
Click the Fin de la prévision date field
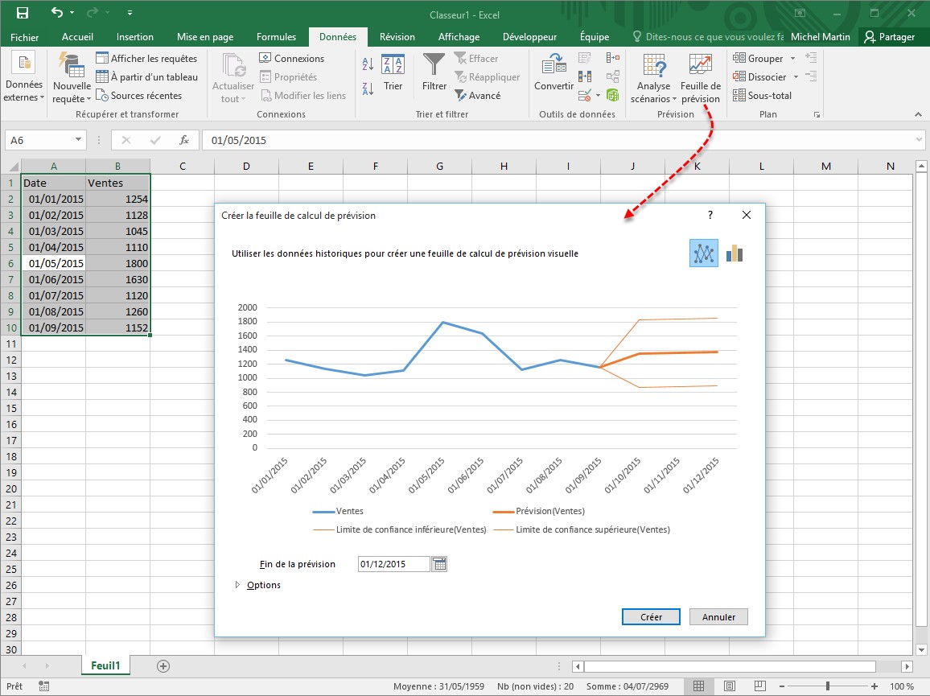[x=394, y=564]
